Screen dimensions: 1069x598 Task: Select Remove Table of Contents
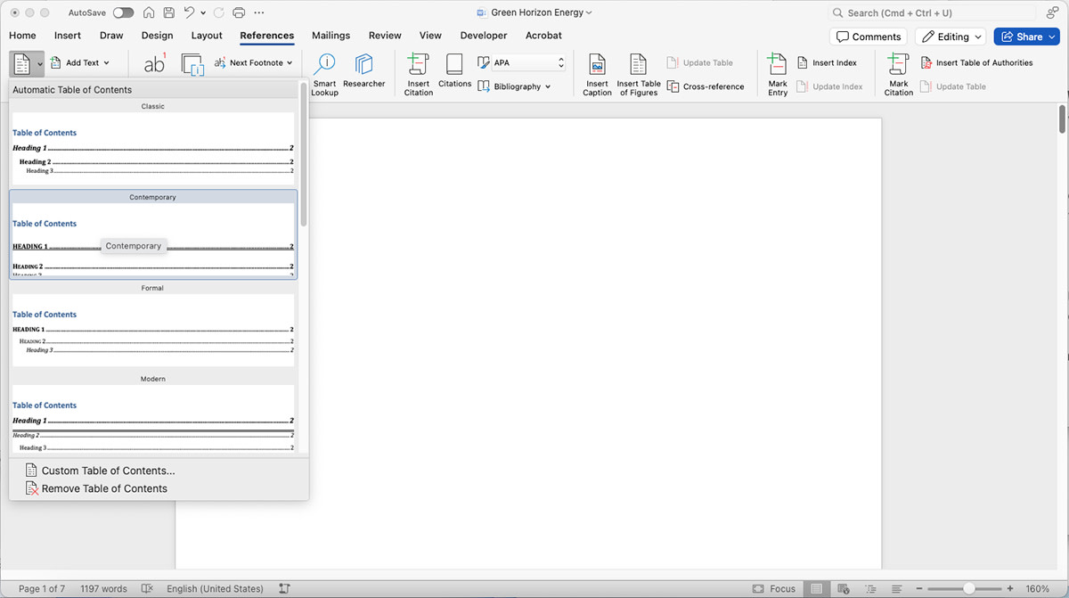click(101, 488)
